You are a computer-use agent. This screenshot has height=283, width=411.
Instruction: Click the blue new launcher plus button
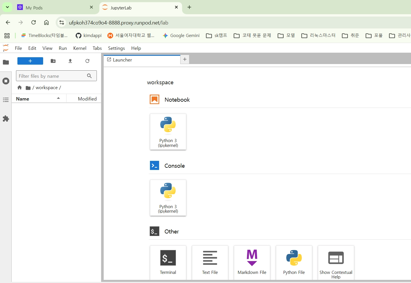[x=30, y=61]
